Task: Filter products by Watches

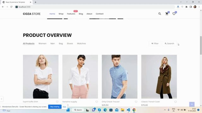Action: 81,44
